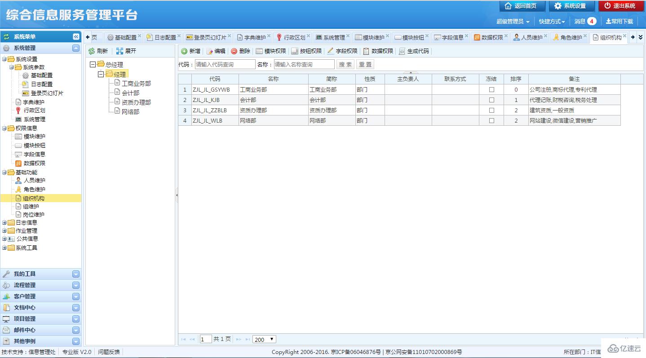The height and width of the screenshot is (358, 646).
Task: Select 网络部 in organization tree
Action: (x=130, y=111)
